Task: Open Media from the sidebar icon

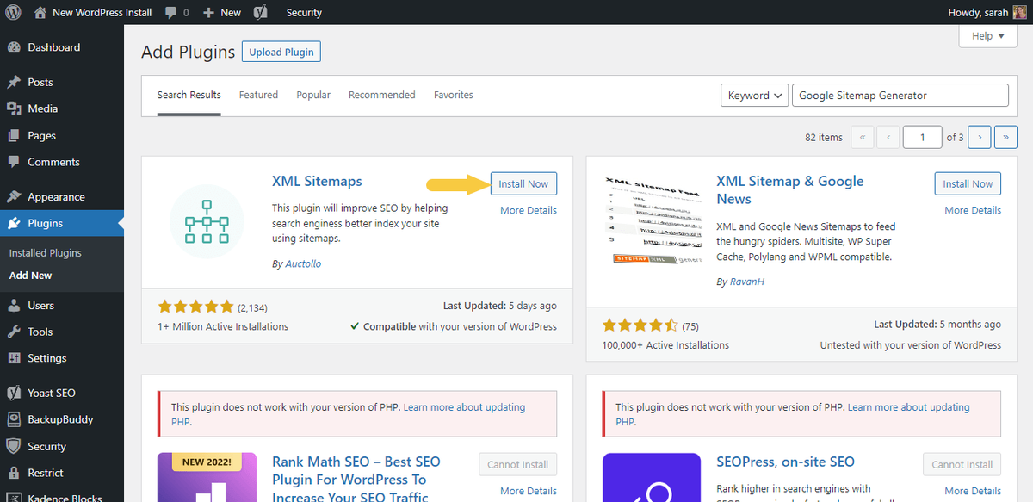Action: click(x=14, y=108)
